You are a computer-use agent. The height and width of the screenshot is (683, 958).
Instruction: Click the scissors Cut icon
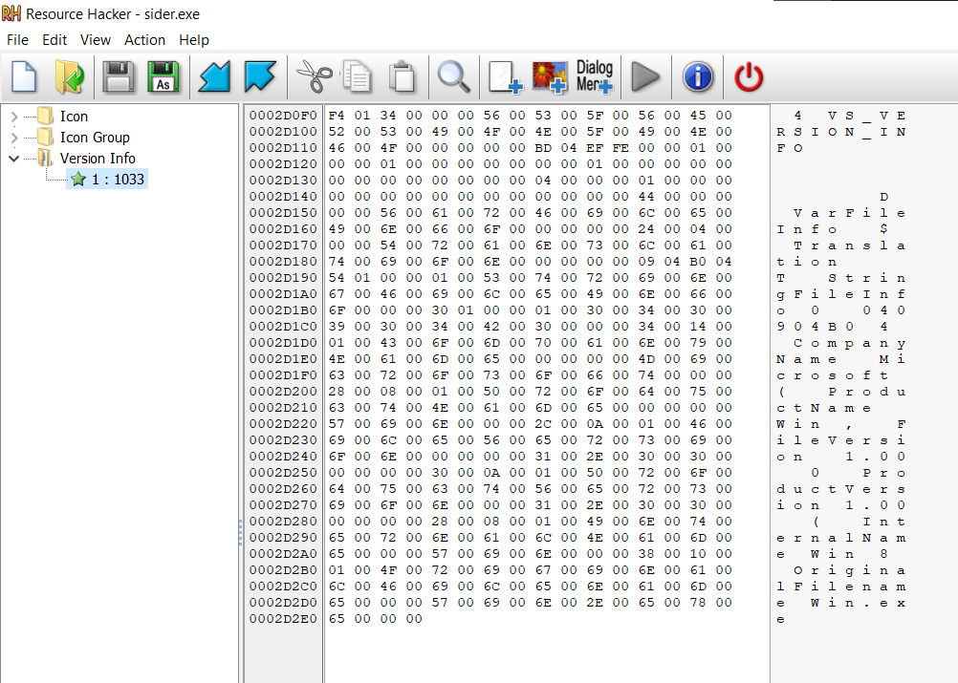pos(314,77)
